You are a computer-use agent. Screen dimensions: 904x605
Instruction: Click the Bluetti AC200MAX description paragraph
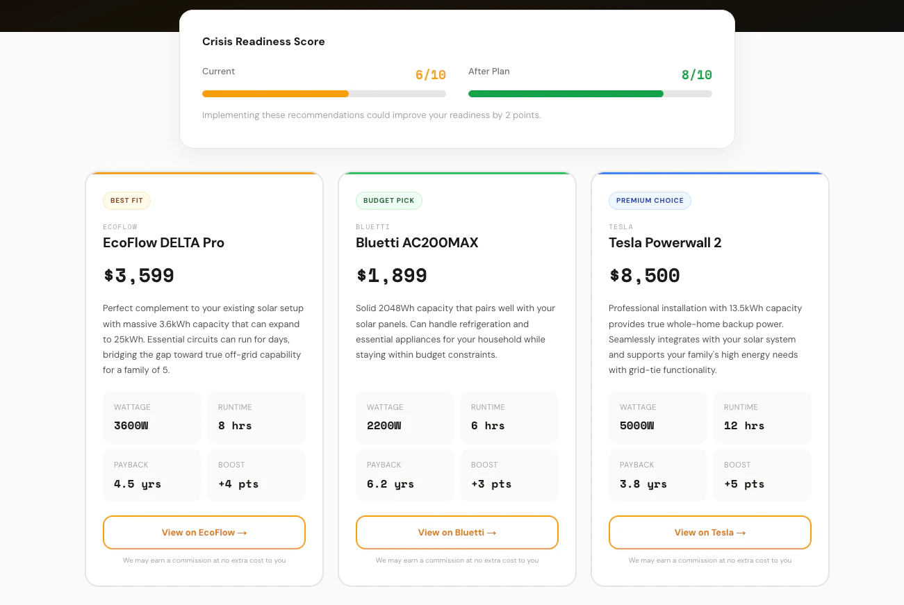pyautogui.click(x=456, y=331)
